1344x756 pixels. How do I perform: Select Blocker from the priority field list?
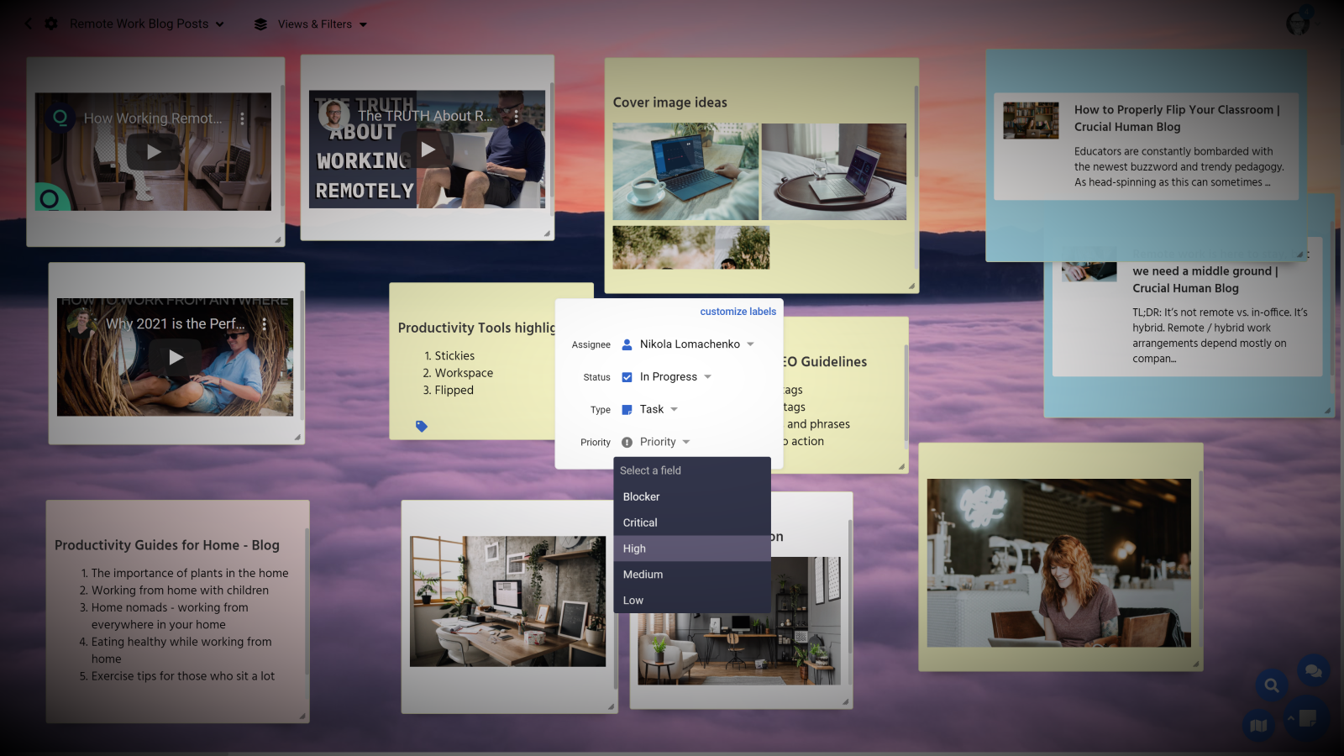pos(640,496)
